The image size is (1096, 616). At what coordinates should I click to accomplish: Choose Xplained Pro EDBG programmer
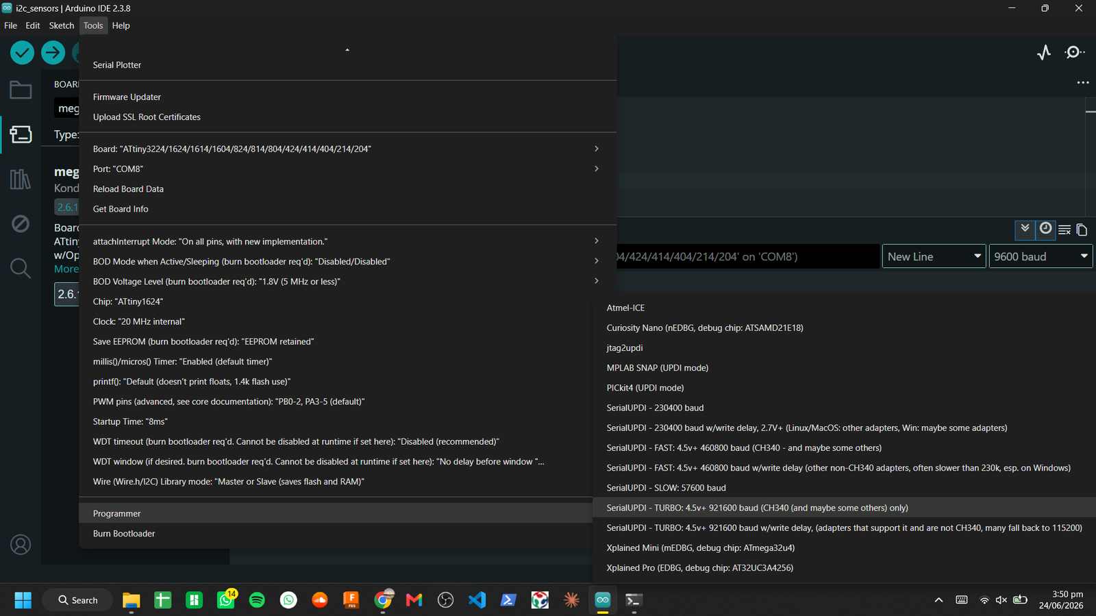[x=844, y=568]
